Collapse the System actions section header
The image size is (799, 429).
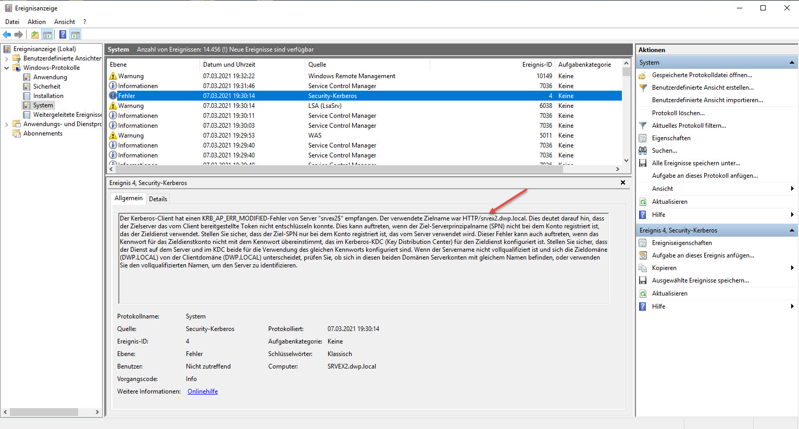pos(792,63)
